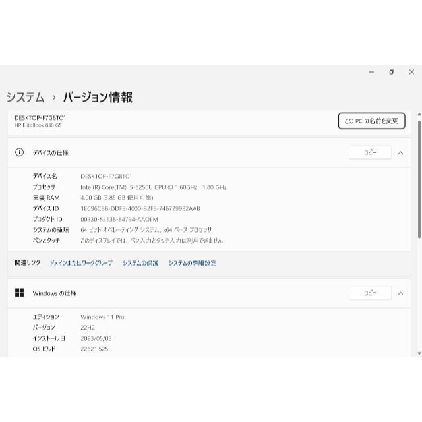422x422 pixels.
Task: Click the 関連リンク label
Action: point(28,262)
